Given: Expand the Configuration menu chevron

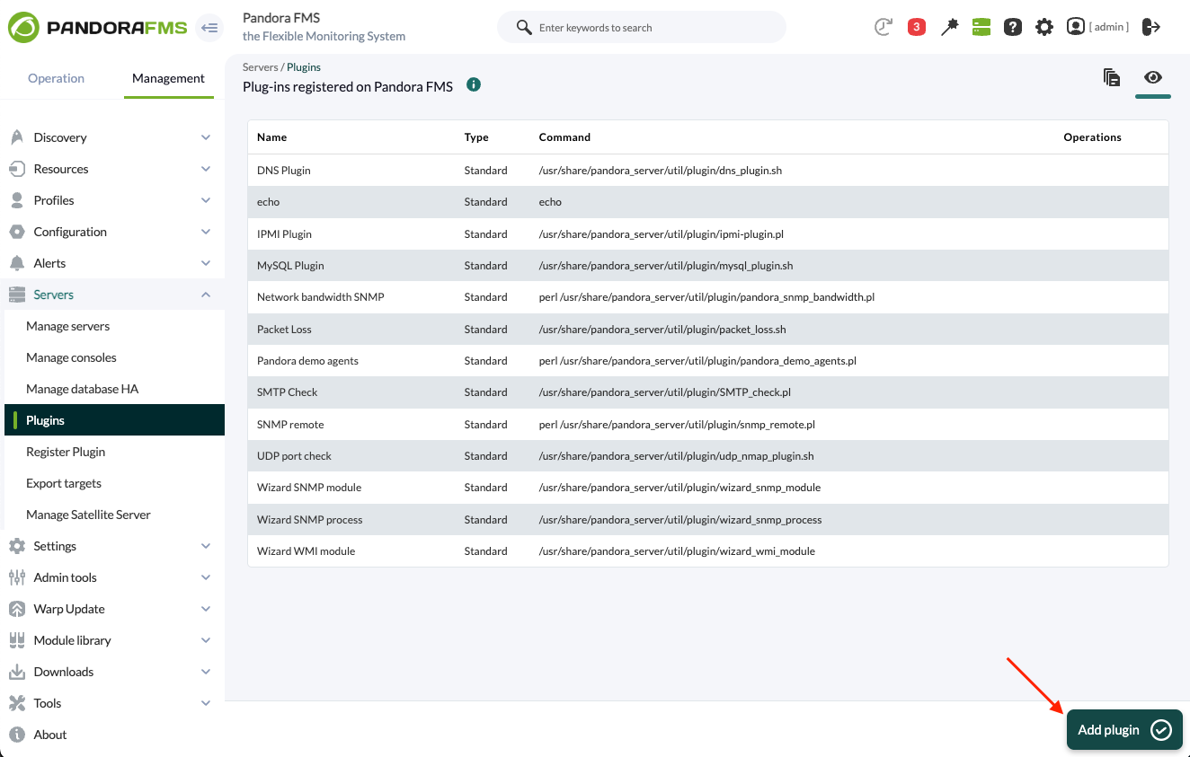Looking at the screenshot, I should click(206, 232).
